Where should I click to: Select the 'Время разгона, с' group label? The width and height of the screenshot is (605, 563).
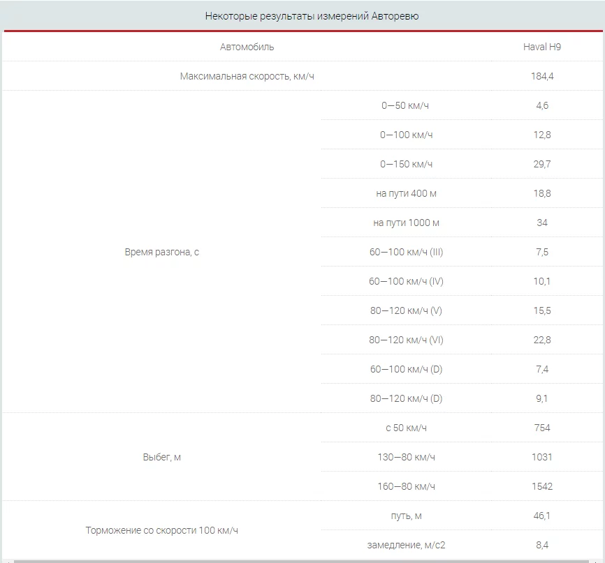[161, 252]
